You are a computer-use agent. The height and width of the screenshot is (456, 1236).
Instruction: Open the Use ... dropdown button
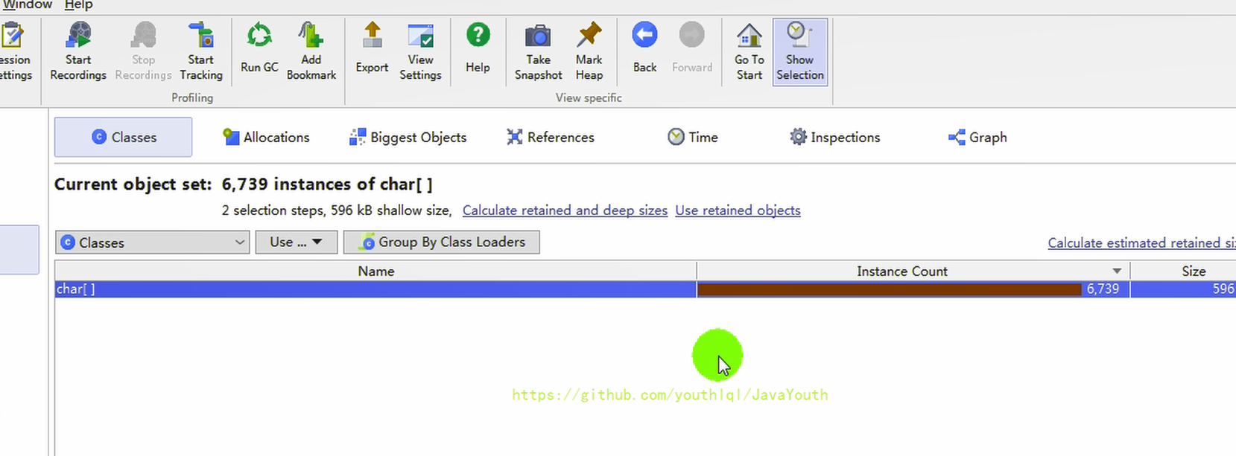297,243
